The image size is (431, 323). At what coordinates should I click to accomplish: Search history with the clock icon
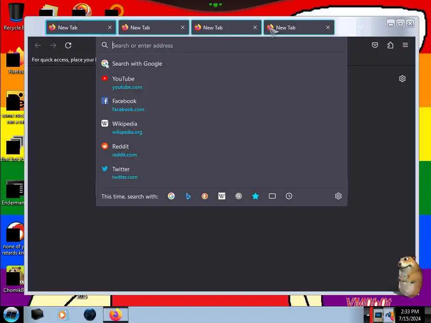289,196
